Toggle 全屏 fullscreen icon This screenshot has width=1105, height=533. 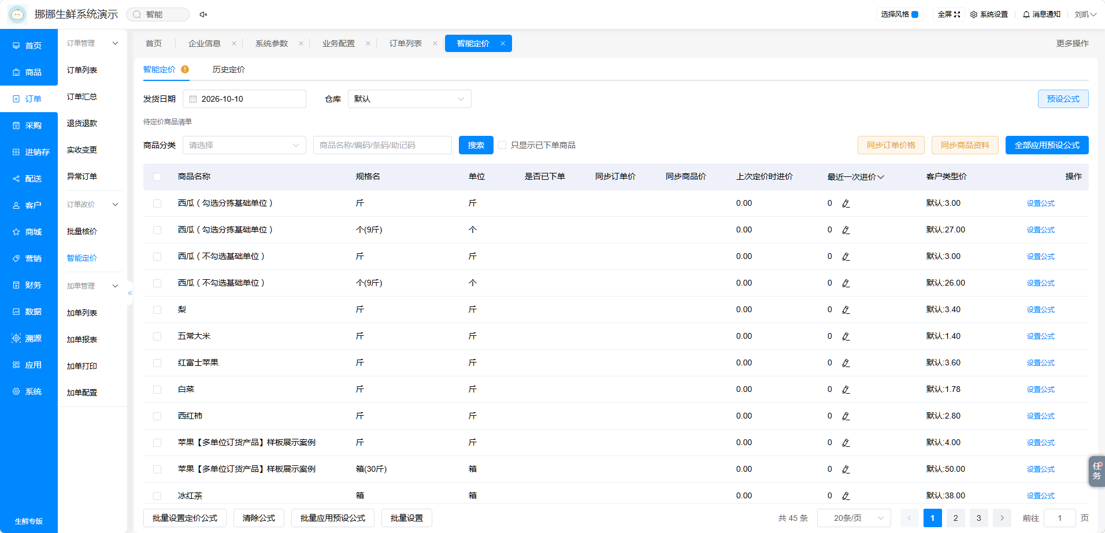(957, 14)
